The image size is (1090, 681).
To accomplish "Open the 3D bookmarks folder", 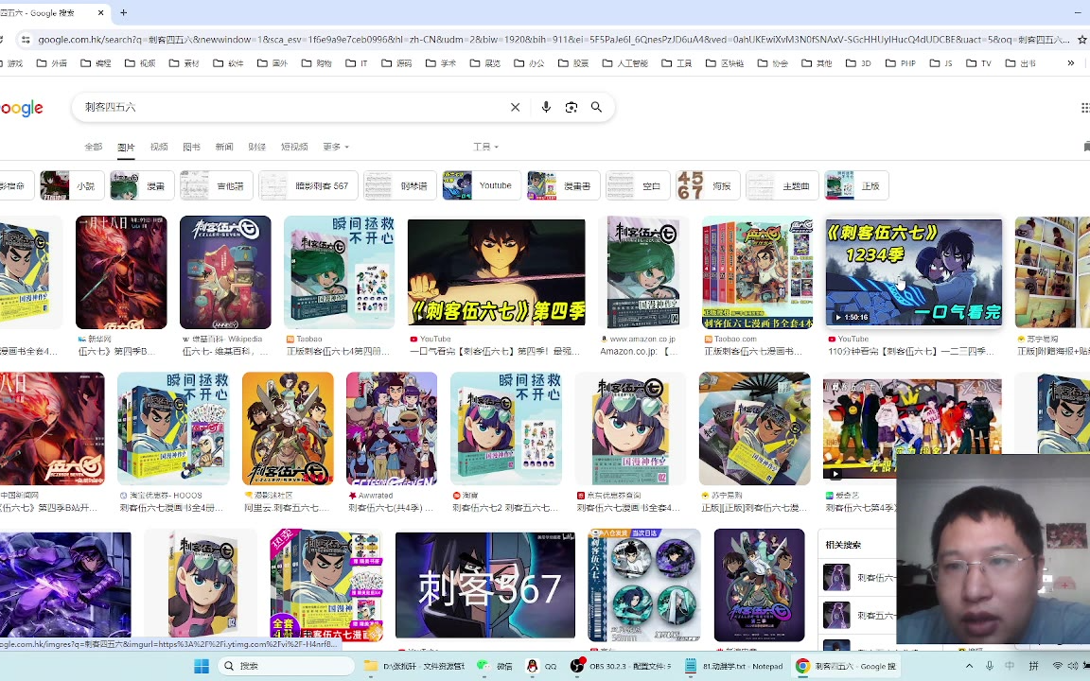I will (x=858, y=62).
